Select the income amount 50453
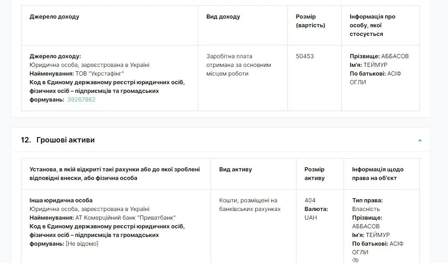 click(305, 56)
